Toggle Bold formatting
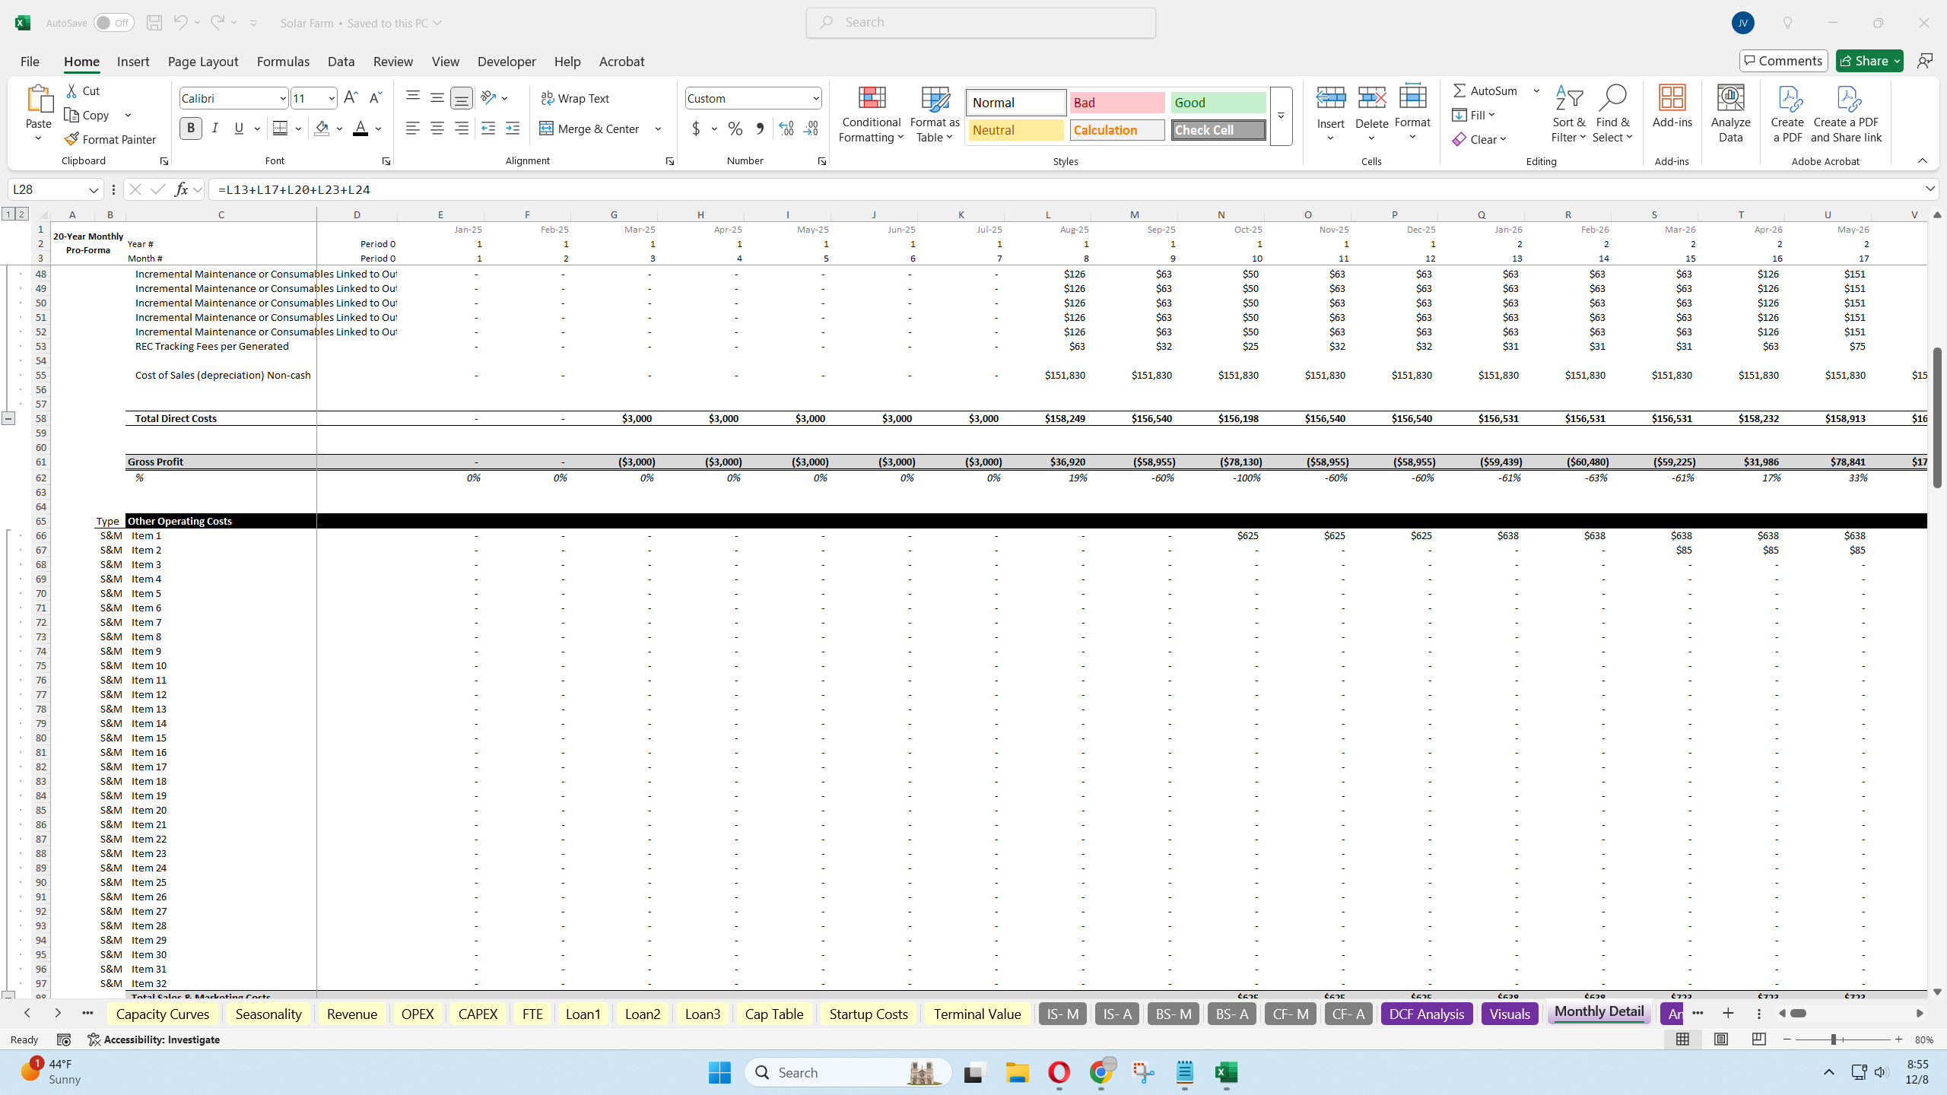Viewport: 1947px width, 1095px height. tap(191, 129)
